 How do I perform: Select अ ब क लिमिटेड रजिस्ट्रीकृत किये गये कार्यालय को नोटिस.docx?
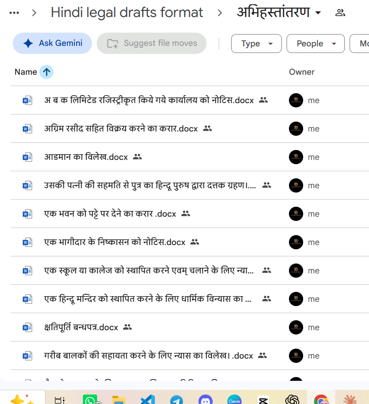[x=149, y=100]
